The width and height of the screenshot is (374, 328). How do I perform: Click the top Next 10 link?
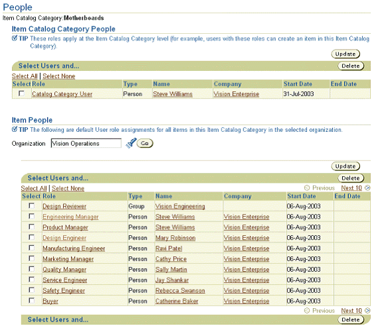[x=351, y=188]
